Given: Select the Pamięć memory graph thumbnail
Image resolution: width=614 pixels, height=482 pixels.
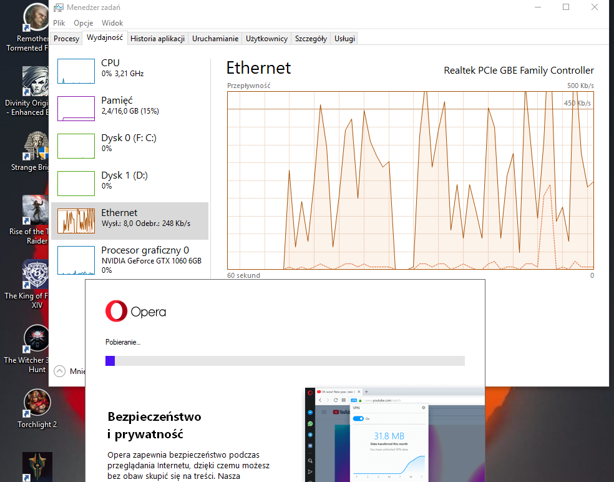Looking at the screenshot, I should tap(76, 109).
